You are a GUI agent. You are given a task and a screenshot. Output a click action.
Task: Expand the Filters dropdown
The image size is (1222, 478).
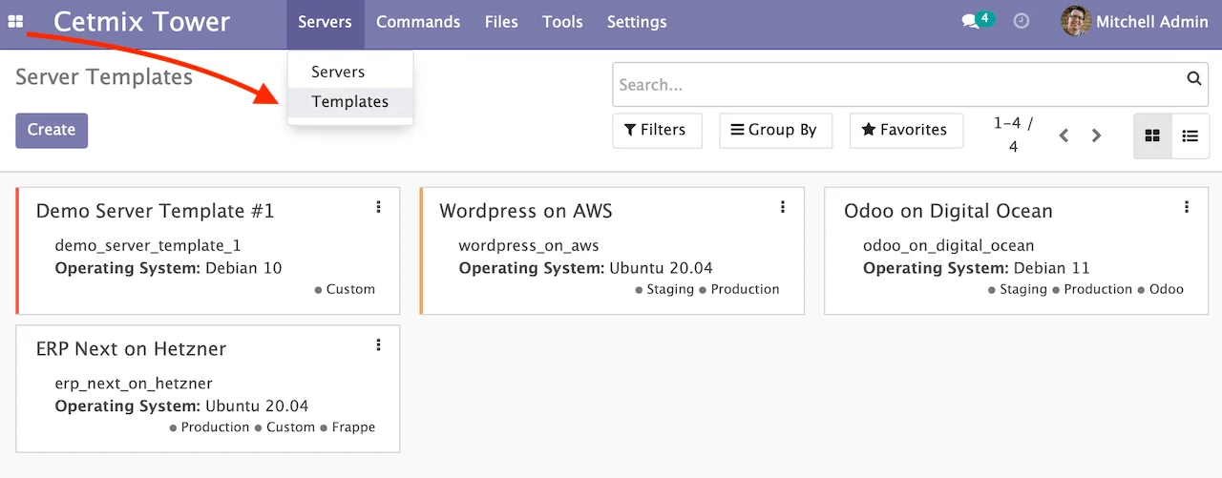(656, 131)
